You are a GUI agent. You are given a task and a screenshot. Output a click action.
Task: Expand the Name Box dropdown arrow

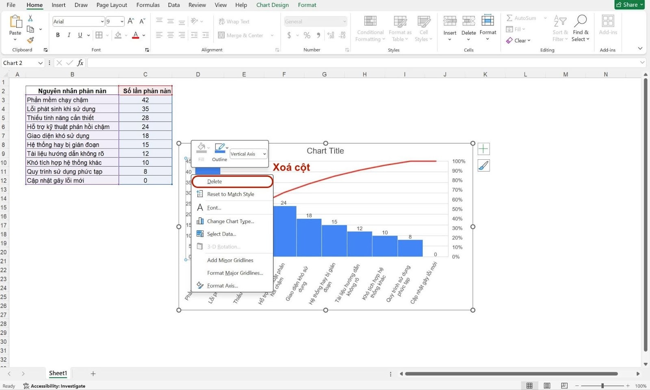(40, 63)
